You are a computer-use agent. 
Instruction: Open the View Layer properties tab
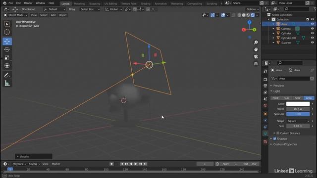[x=265, y=92]
